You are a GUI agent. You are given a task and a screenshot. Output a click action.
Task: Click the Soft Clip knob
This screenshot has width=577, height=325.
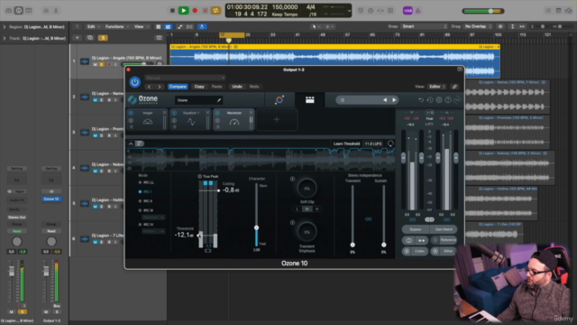point(307,189)
